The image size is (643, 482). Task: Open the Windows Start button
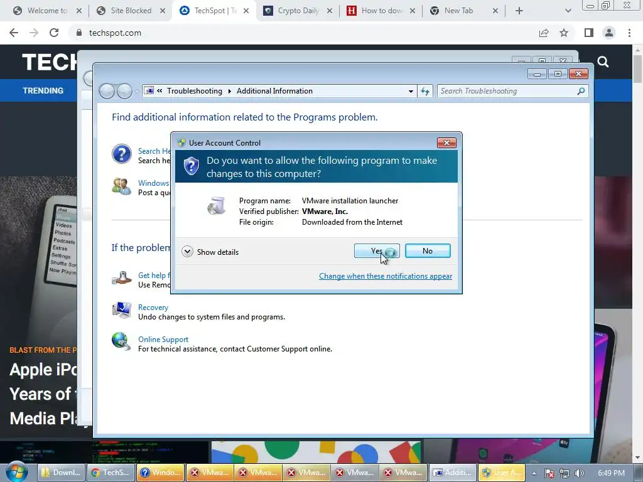pyautogui.click(x=17, y=473)
